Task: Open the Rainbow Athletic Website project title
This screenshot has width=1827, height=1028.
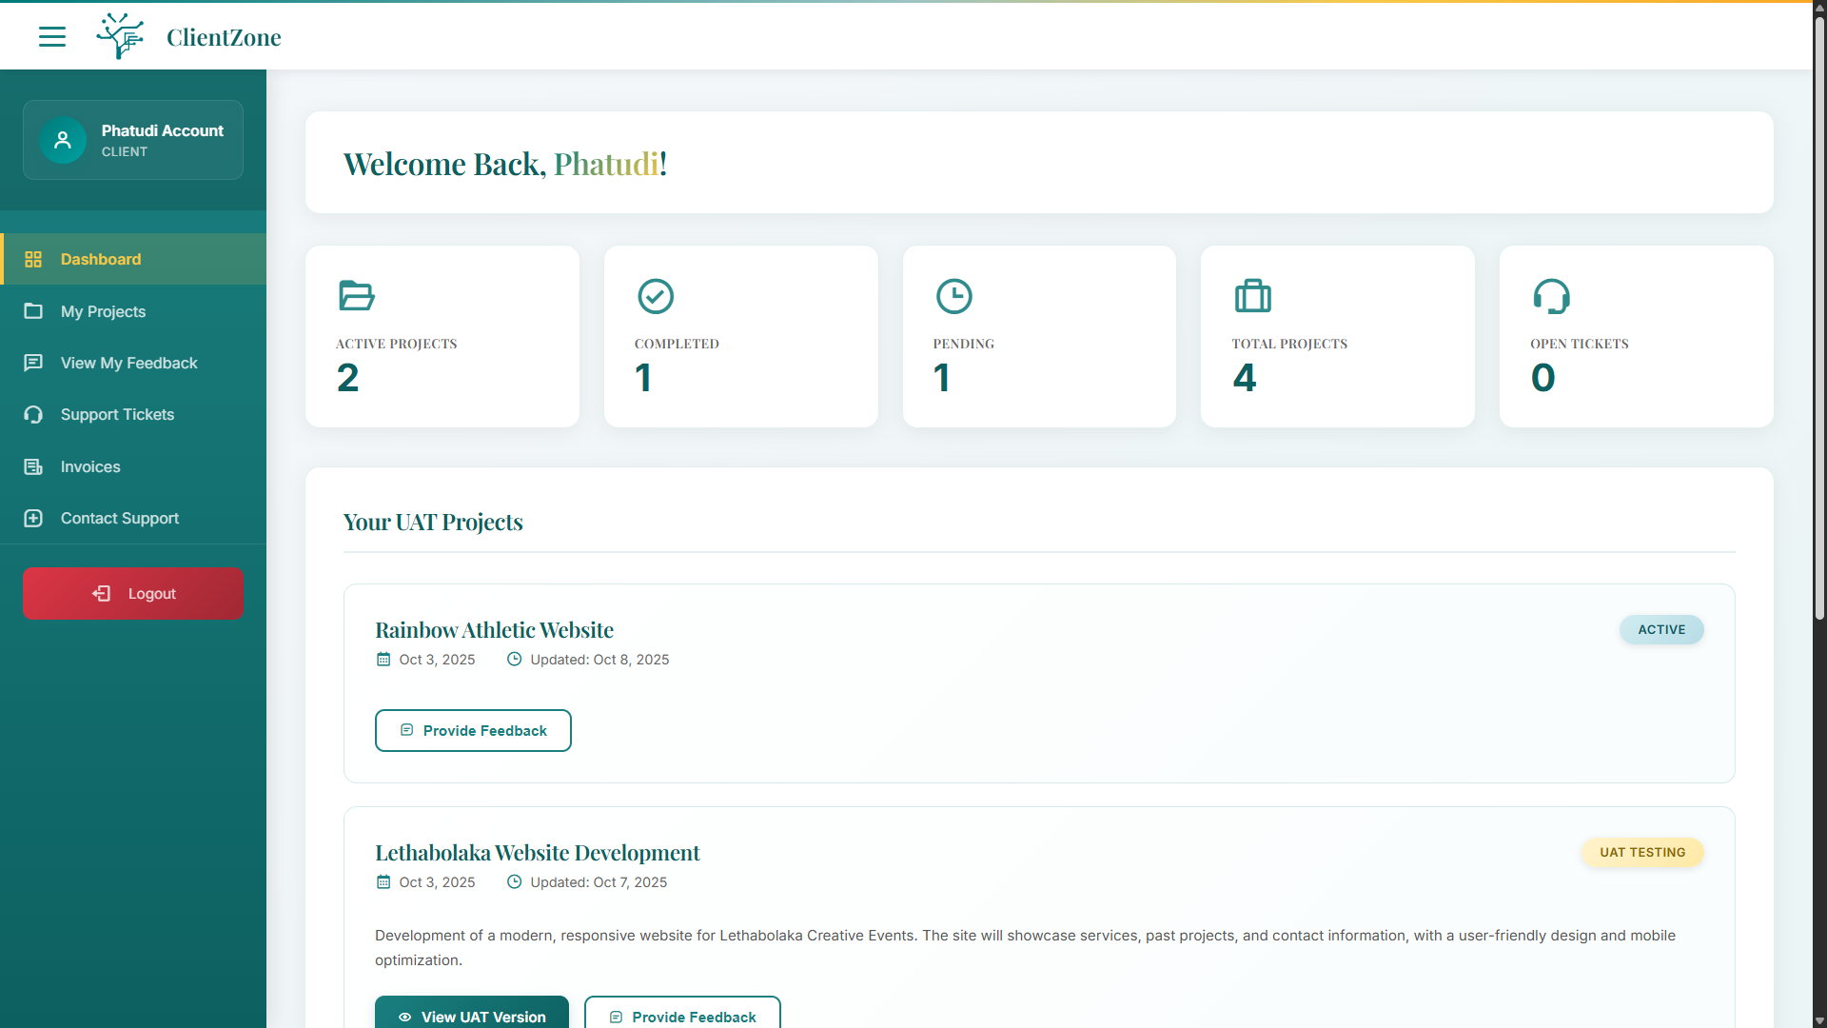Action: (494, 629)
